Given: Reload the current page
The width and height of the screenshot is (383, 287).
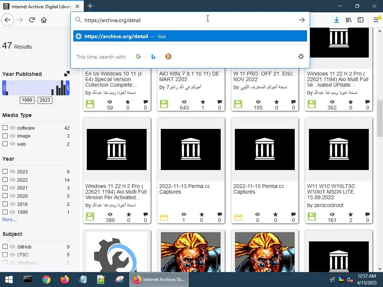Looking at the screenshot, I should pyautogui.click(x=32, y=20).
